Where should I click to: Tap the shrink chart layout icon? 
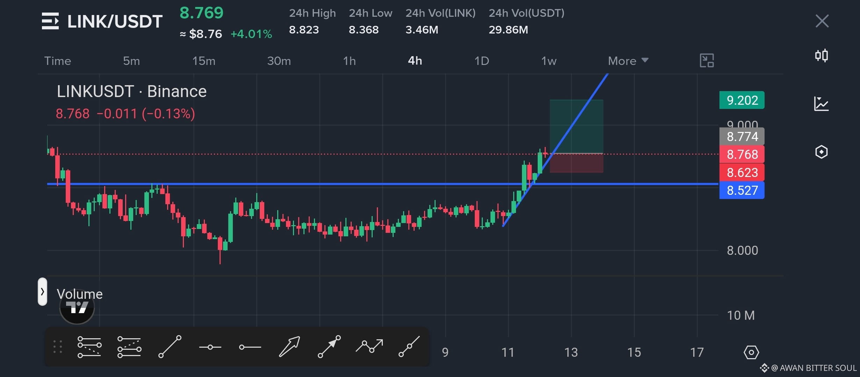(707, 61)
